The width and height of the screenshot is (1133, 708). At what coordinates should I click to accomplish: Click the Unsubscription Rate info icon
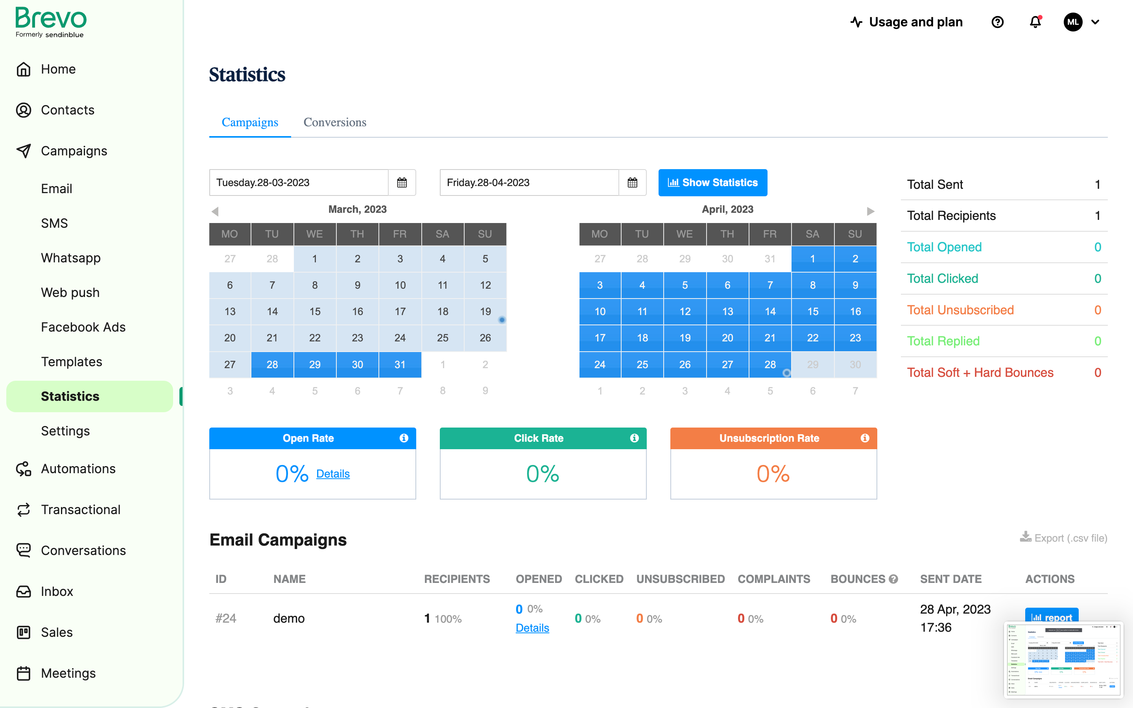point(865,438)
